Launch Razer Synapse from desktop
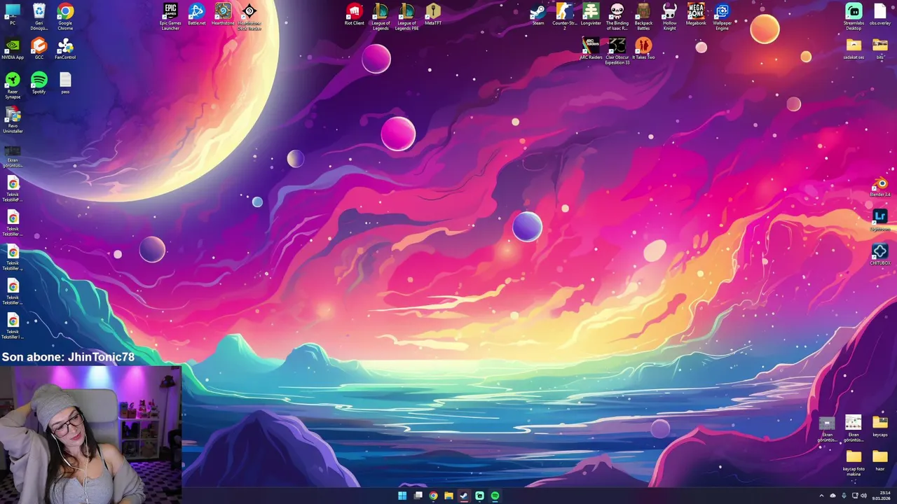This screenshot has height=504, width=897. click(13, 85)
